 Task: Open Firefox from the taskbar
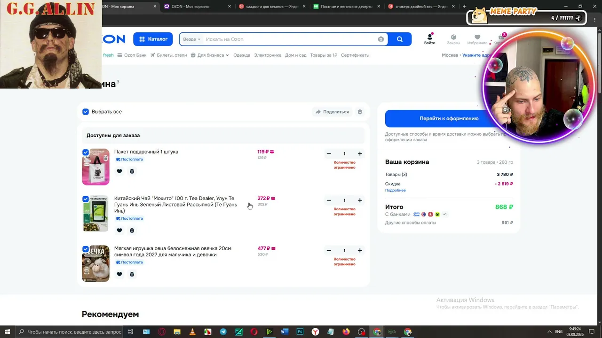pos(346,332)
